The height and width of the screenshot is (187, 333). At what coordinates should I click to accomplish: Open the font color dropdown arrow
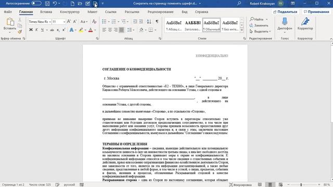(x=95, y=30)
